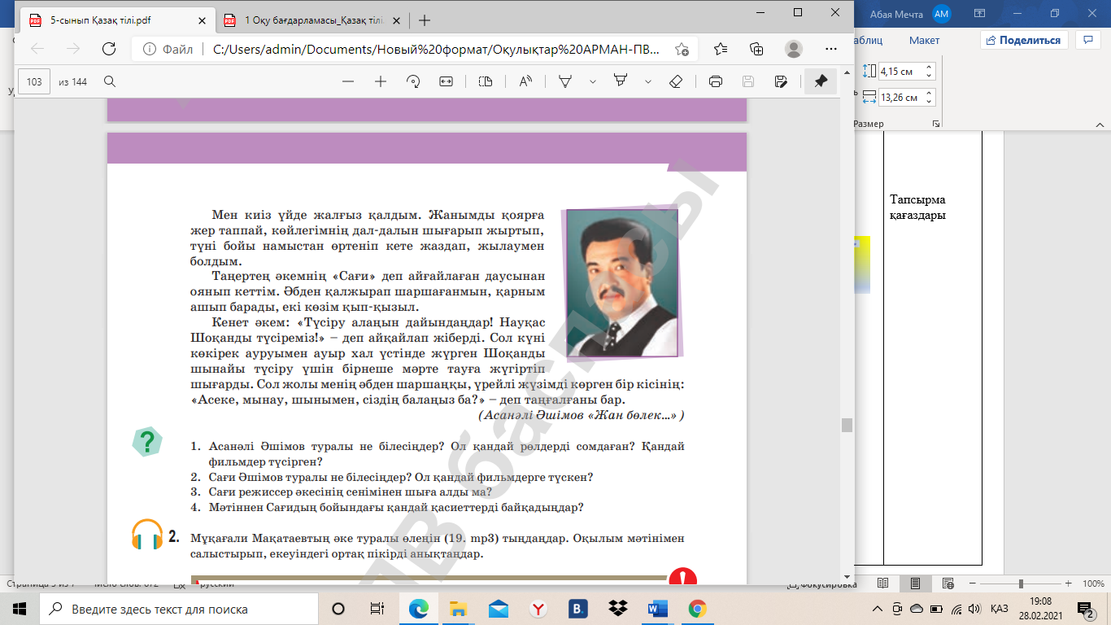The width and height of the screenshot is (1111, 625).
Task: Click the Поделиться button in Word
Action: coord(1023,40)
